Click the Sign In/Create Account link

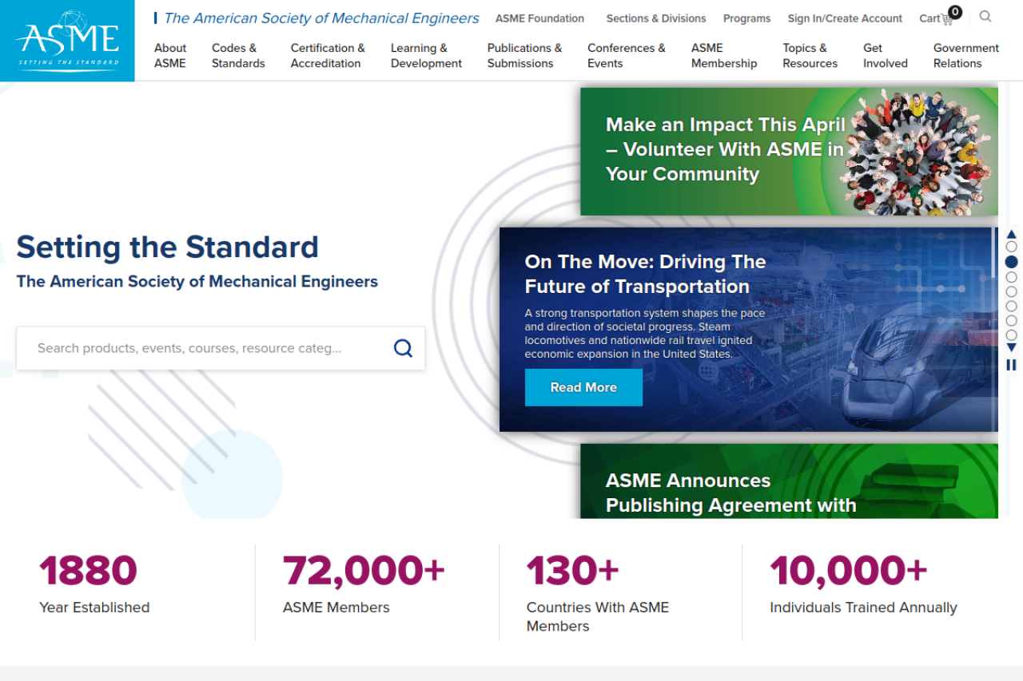click(845, 18)
